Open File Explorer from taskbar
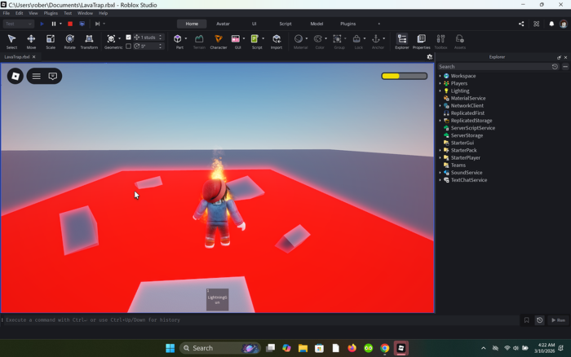571x357 pixels. click(x=303, y=348)
